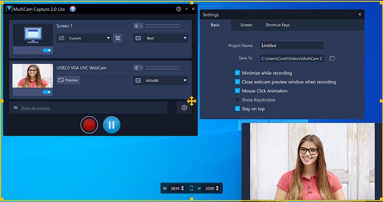The height and width of the screenshot is (202, 383).
Task: Turn off the Screen 1 source switch
Action: coord(47,50)
